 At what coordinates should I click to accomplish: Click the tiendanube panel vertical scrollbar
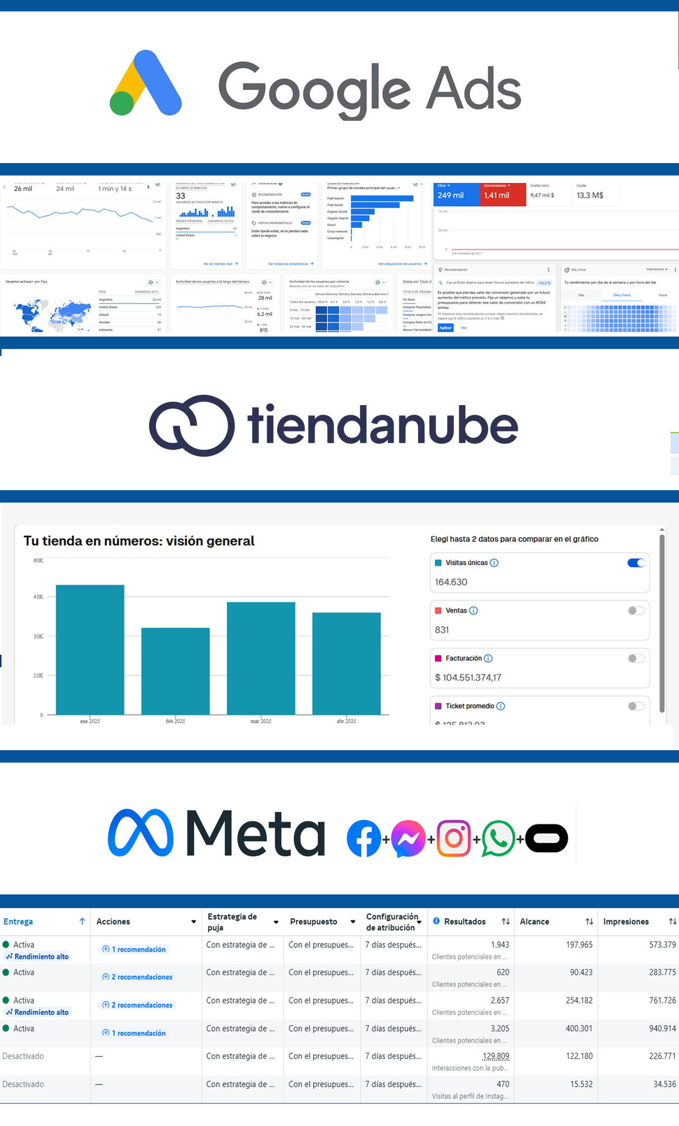662,624
